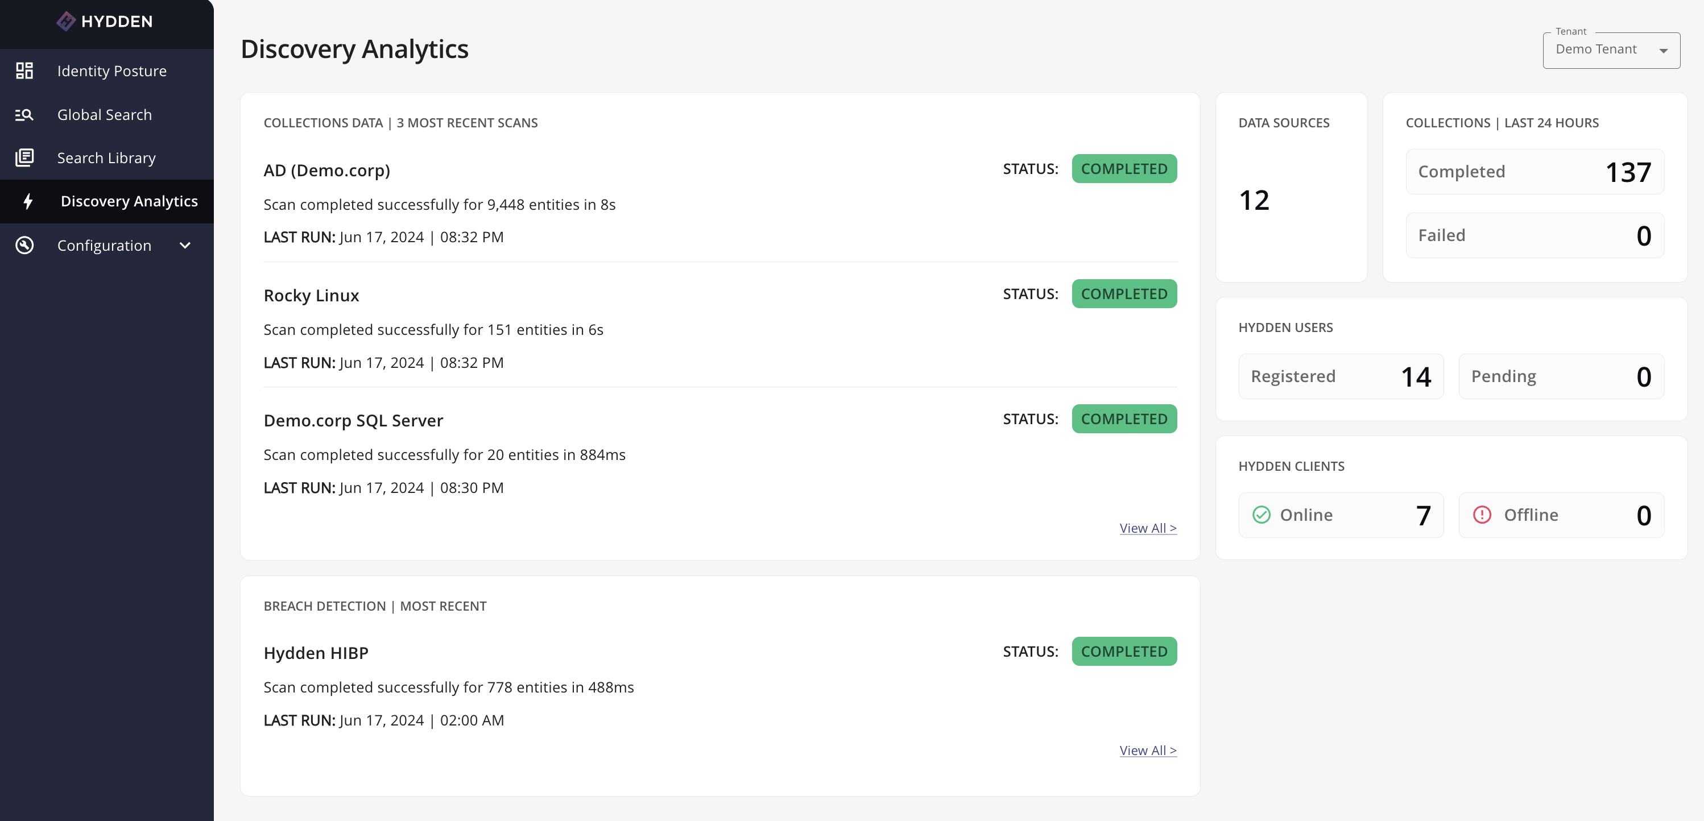This screenshot has width=1704, height=821.
Task: Click View All under Collections Data
Action: point(1148,528)
